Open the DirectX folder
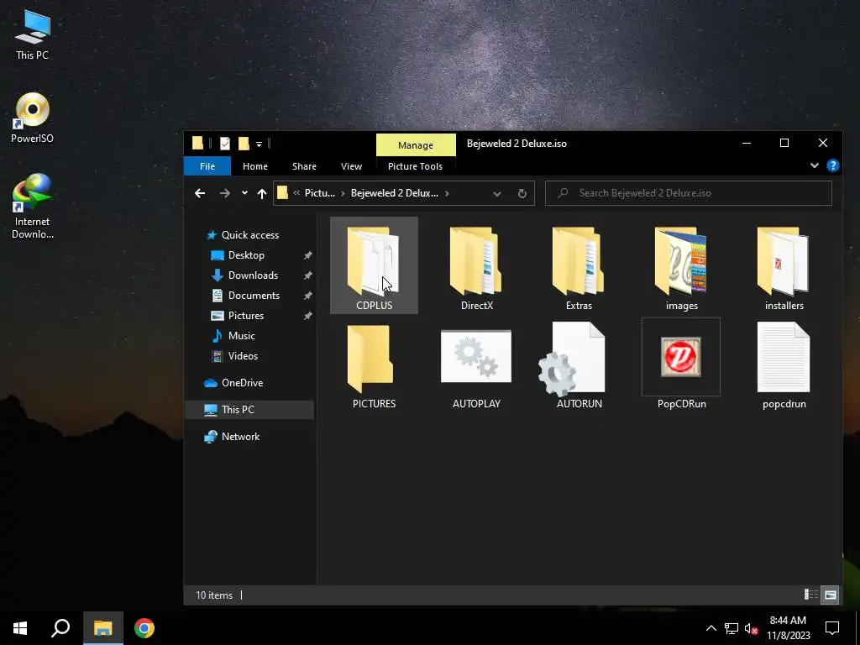Viewport: 860px width, 645px height. [x=476, y=266]
